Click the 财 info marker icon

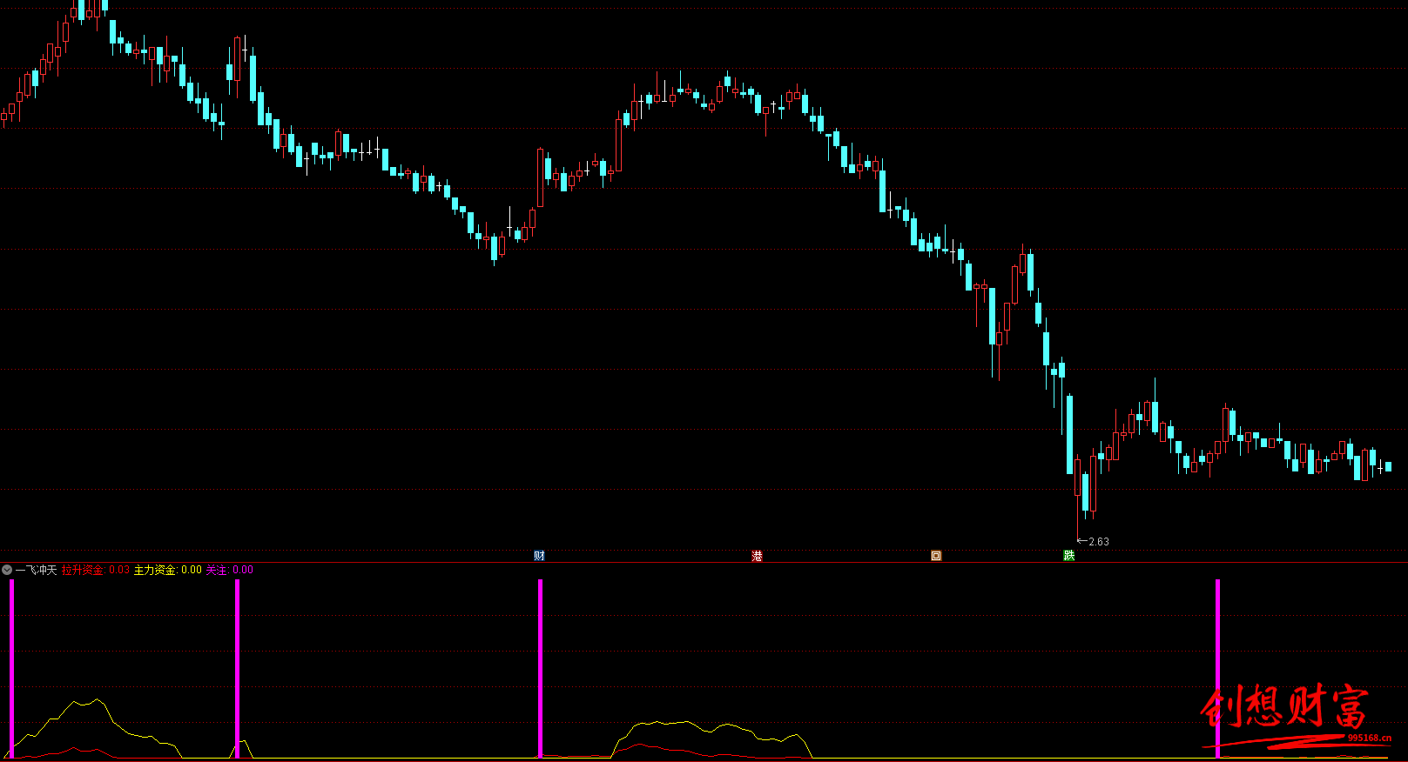[539, 556]
